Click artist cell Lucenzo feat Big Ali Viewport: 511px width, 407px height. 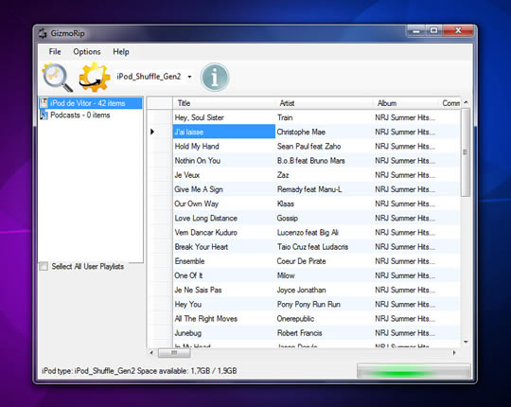(x=324, y=232)
